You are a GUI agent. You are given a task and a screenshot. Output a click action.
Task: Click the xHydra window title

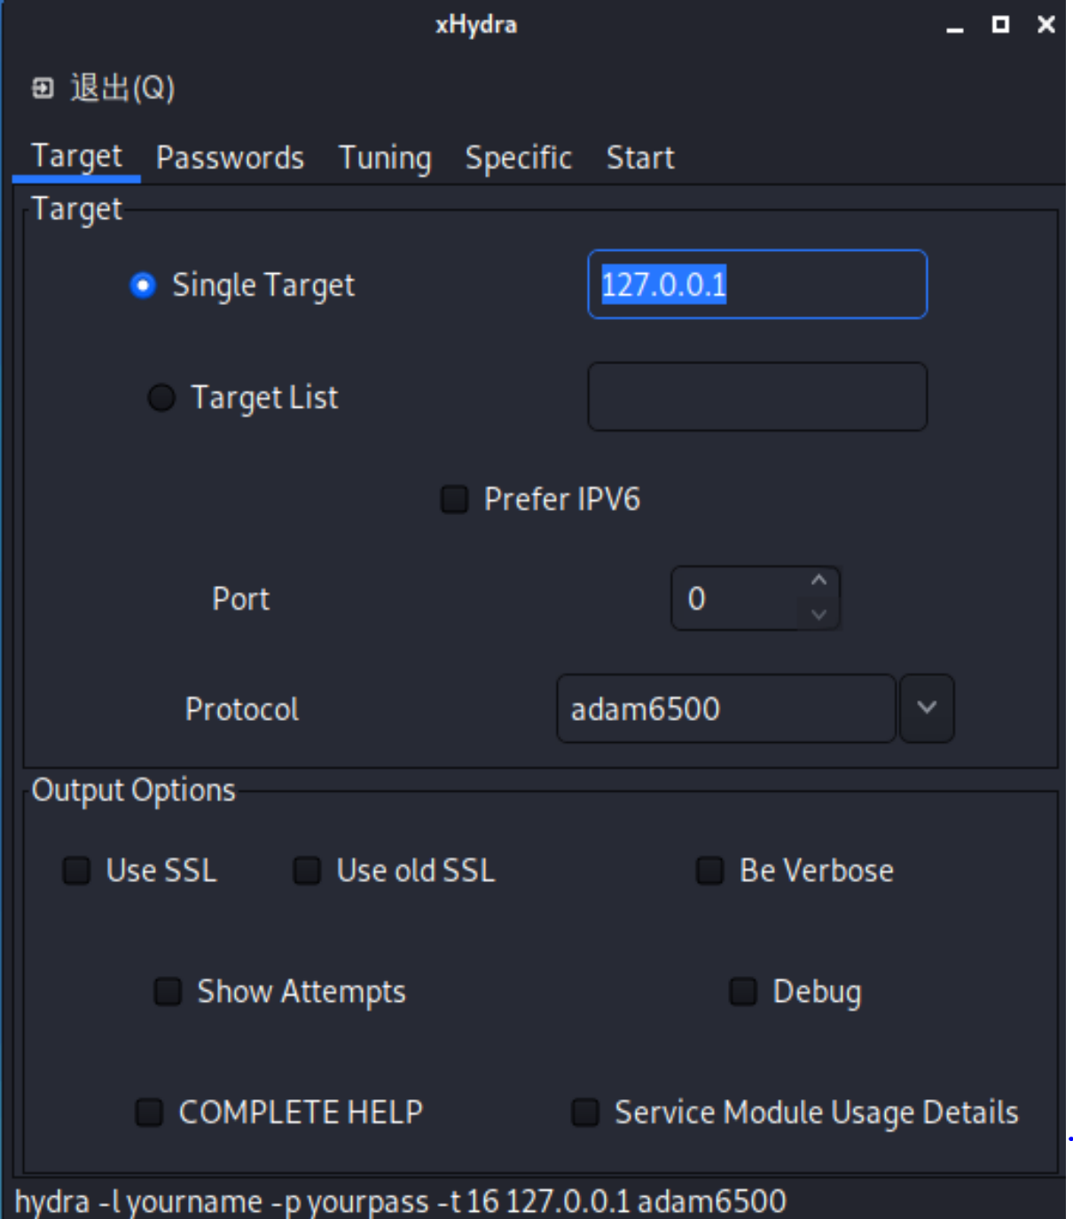476,25
